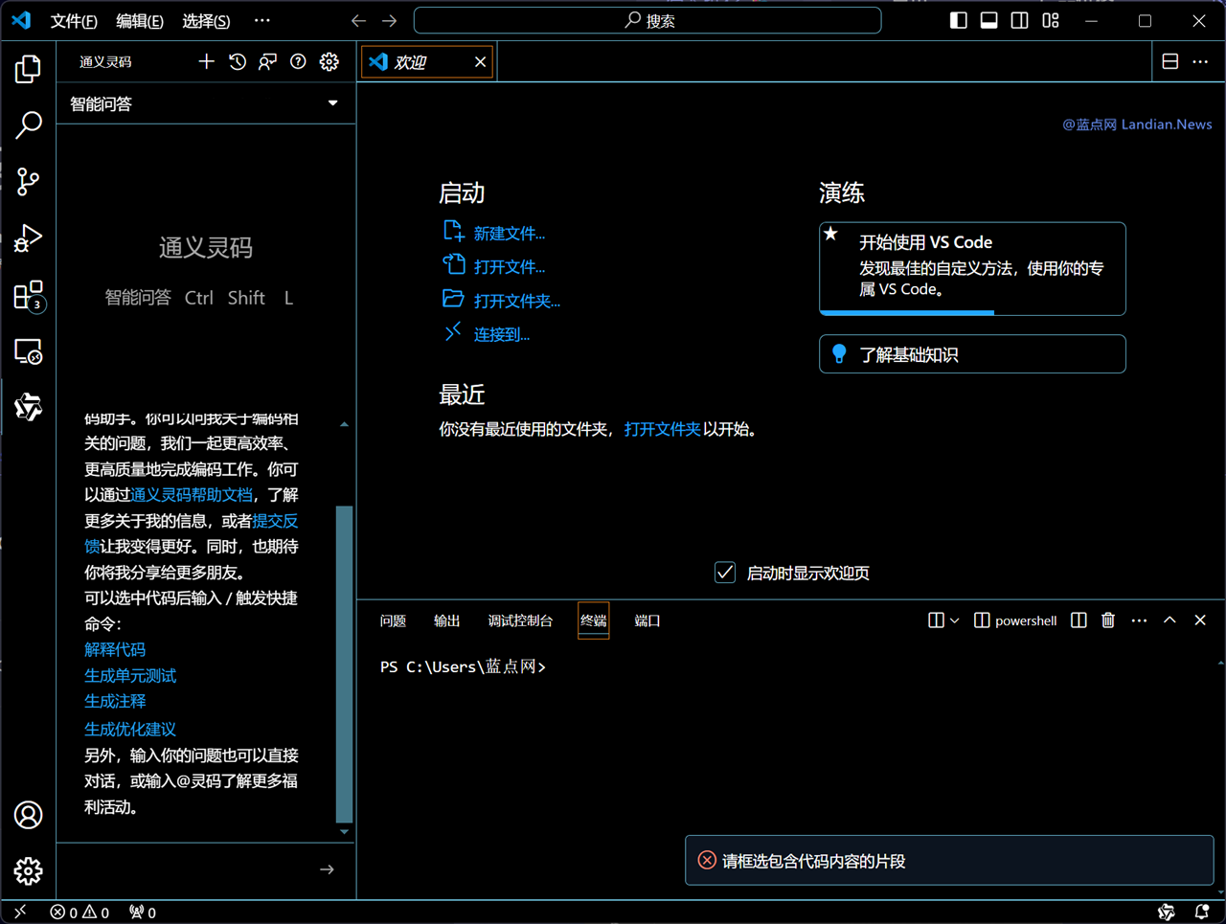Screen dimensions: 1226x924
Task: Open the hidden menus ellipsis in menu bar
Action: coord(261,20)
